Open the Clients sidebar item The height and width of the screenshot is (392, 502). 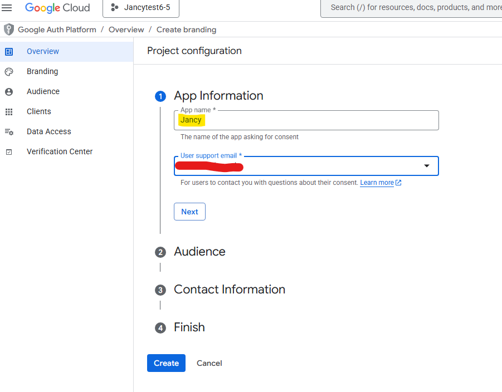(x=67, y=111)
